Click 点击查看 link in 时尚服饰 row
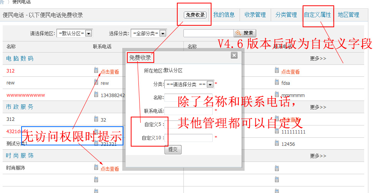 pyautogui.click(x=110, y=169)
